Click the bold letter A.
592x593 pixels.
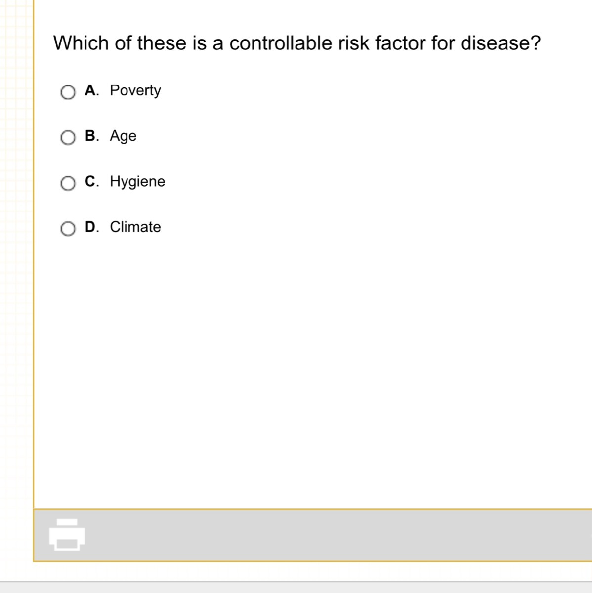pyautogui.click(x=90, y=90)
